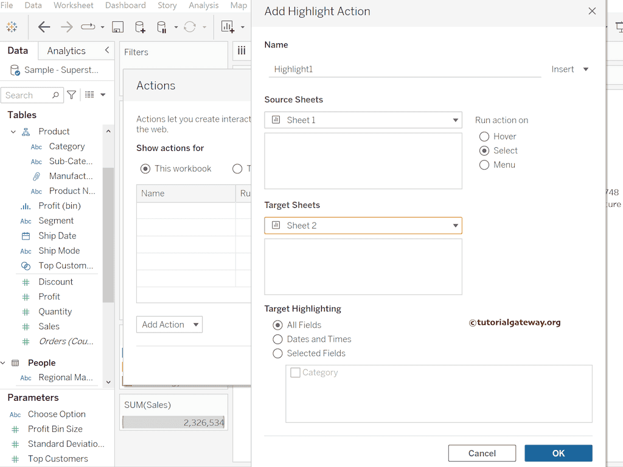The height and width of the screenshot is (467, 623).
Task: Click the view-as-list icon in Data pane
Action: 89,94
